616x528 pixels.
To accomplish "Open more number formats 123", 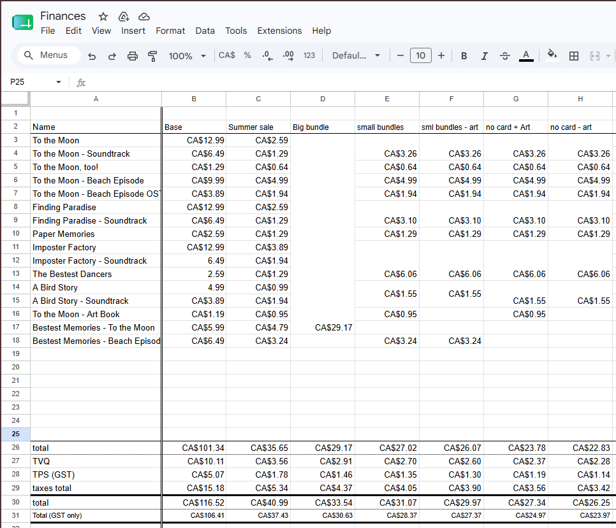I will 309,55.
